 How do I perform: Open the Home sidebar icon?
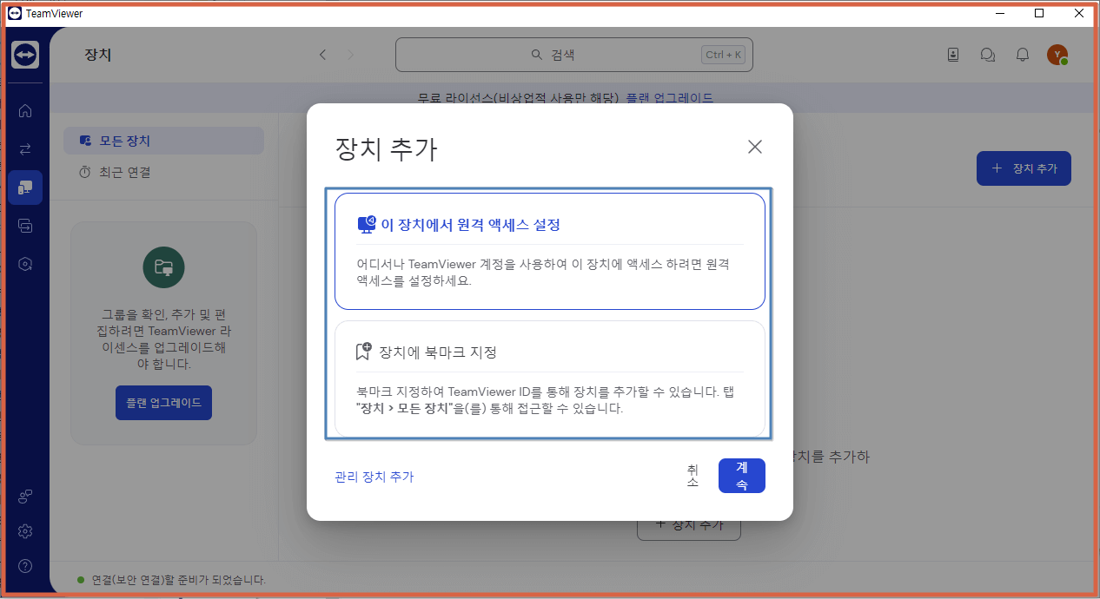[x=25, y=110]
